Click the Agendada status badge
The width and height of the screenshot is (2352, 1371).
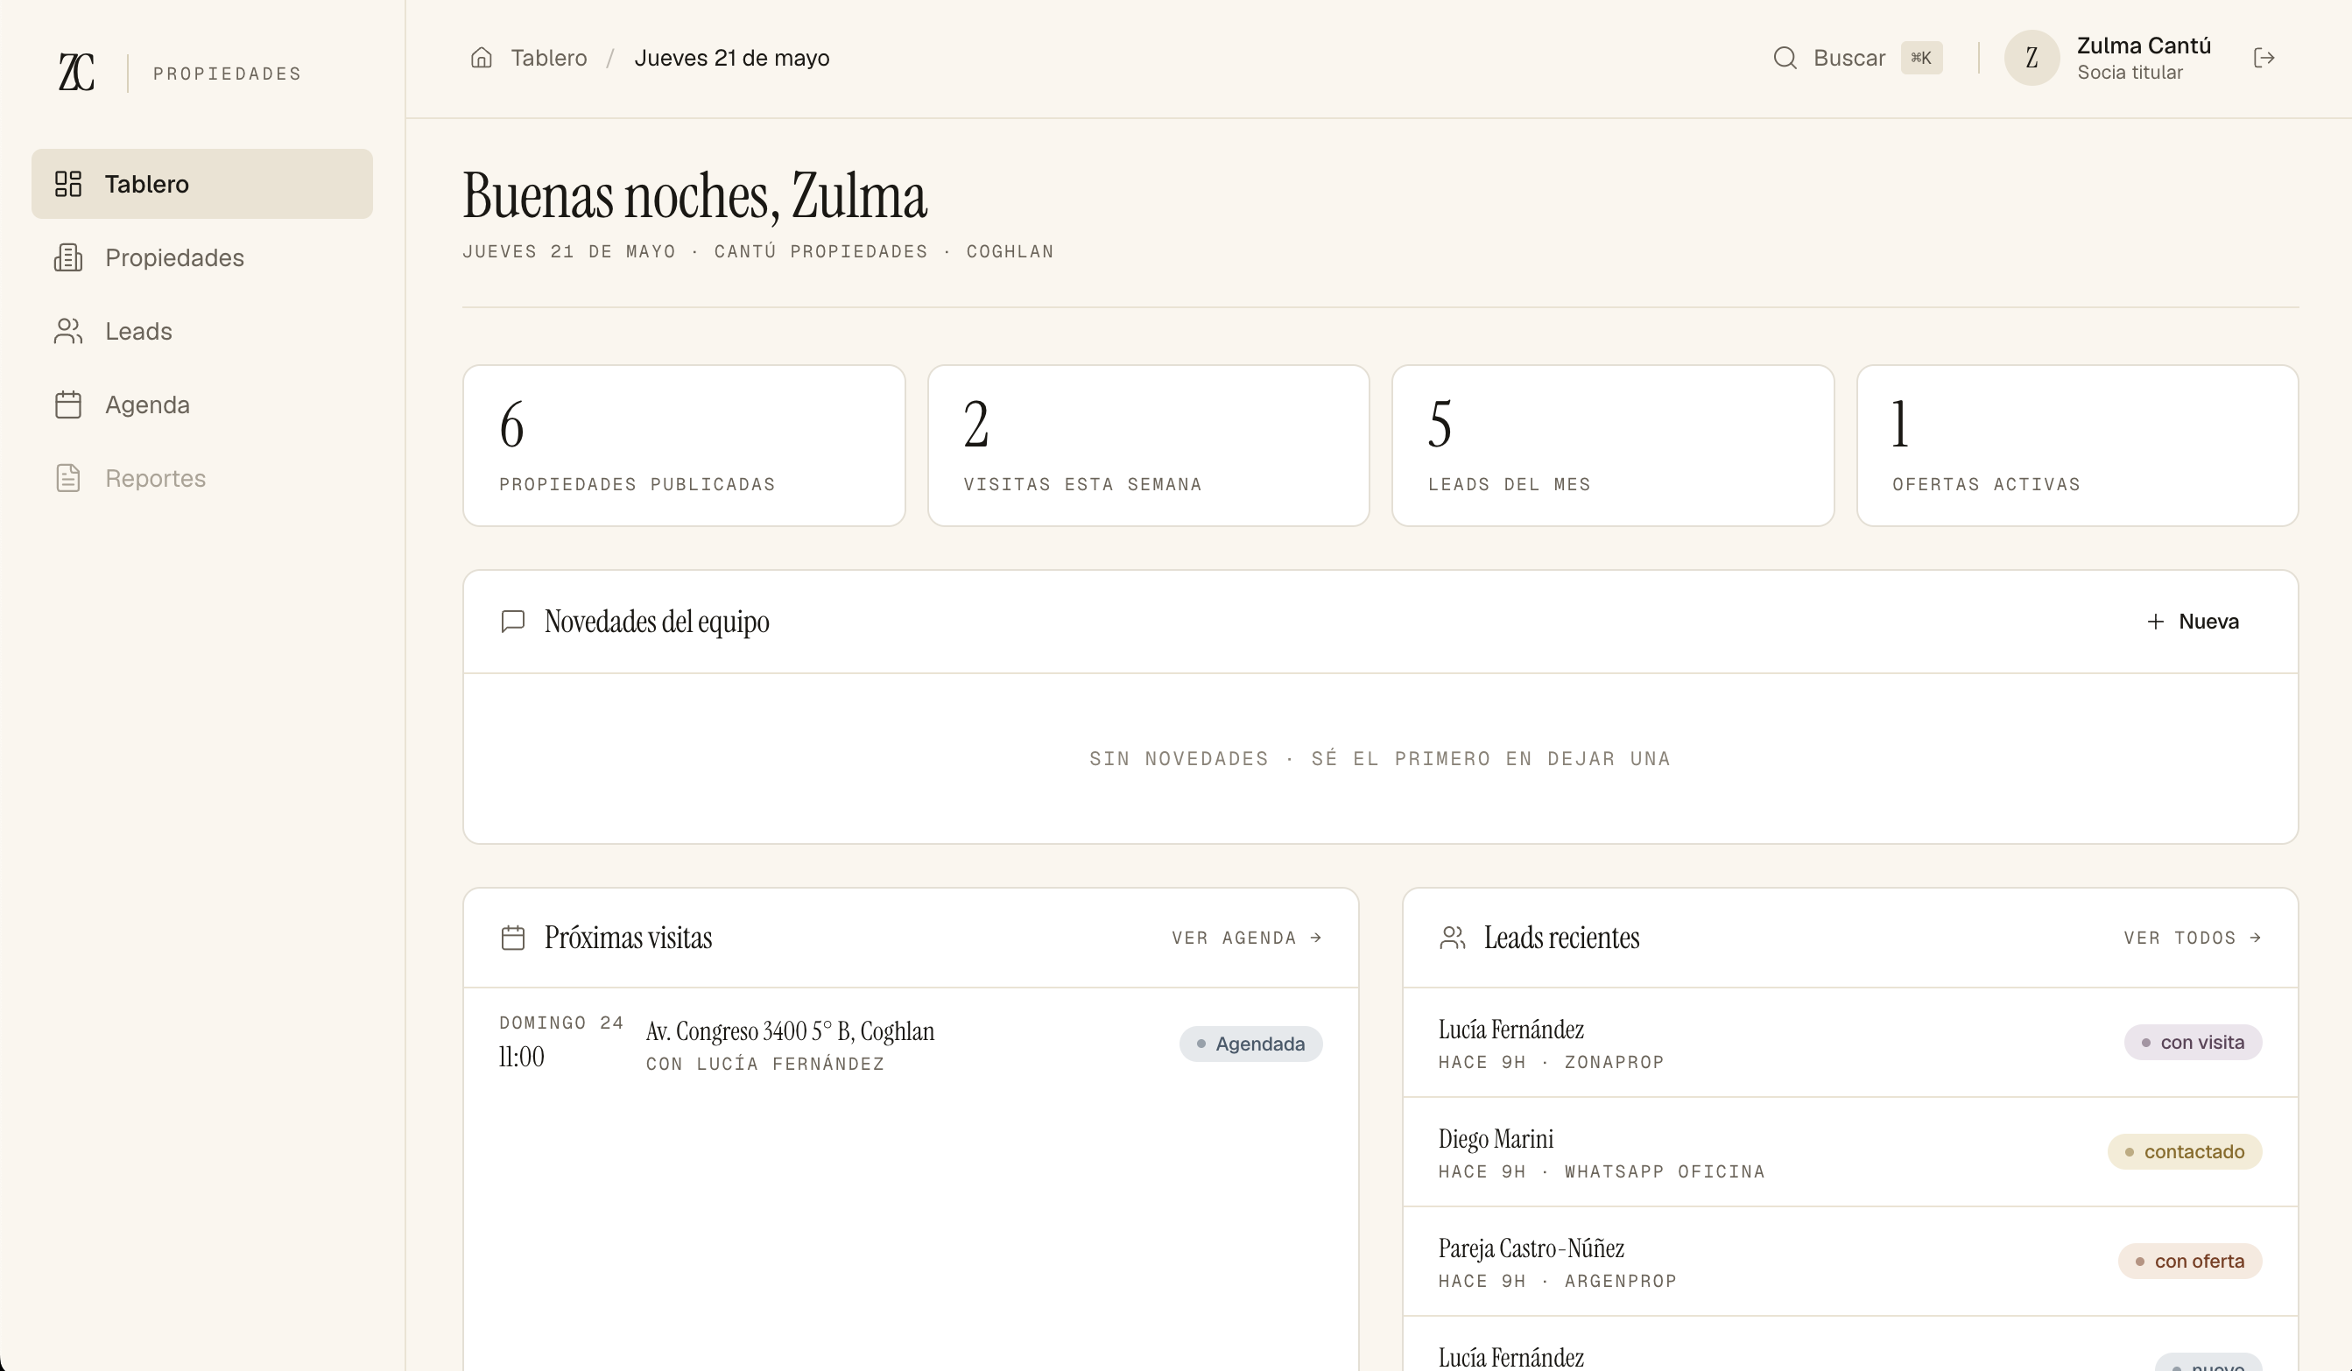(x=1250, y=1044)
